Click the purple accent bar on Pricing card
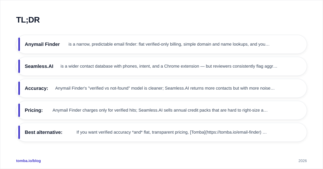This screenshot has height=169, width=323. pyautogui.click(x=19, y=110)
